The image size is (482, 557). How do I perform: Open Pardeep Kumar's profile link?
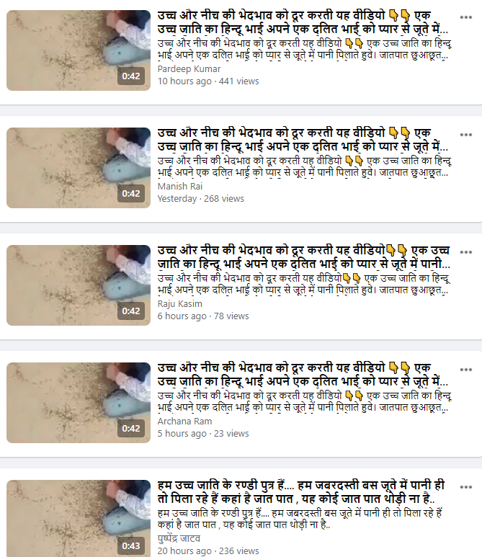click(x=189, y=69)
